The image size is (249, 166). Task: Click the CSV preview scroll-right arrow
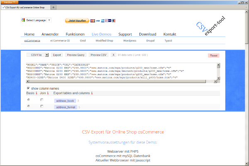click(x=215, y=81)
